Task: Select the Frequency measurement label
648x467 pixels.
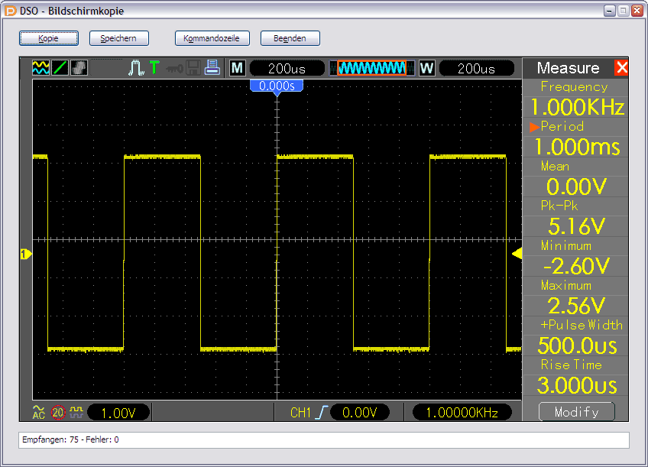Action: [x=575, y=87]
